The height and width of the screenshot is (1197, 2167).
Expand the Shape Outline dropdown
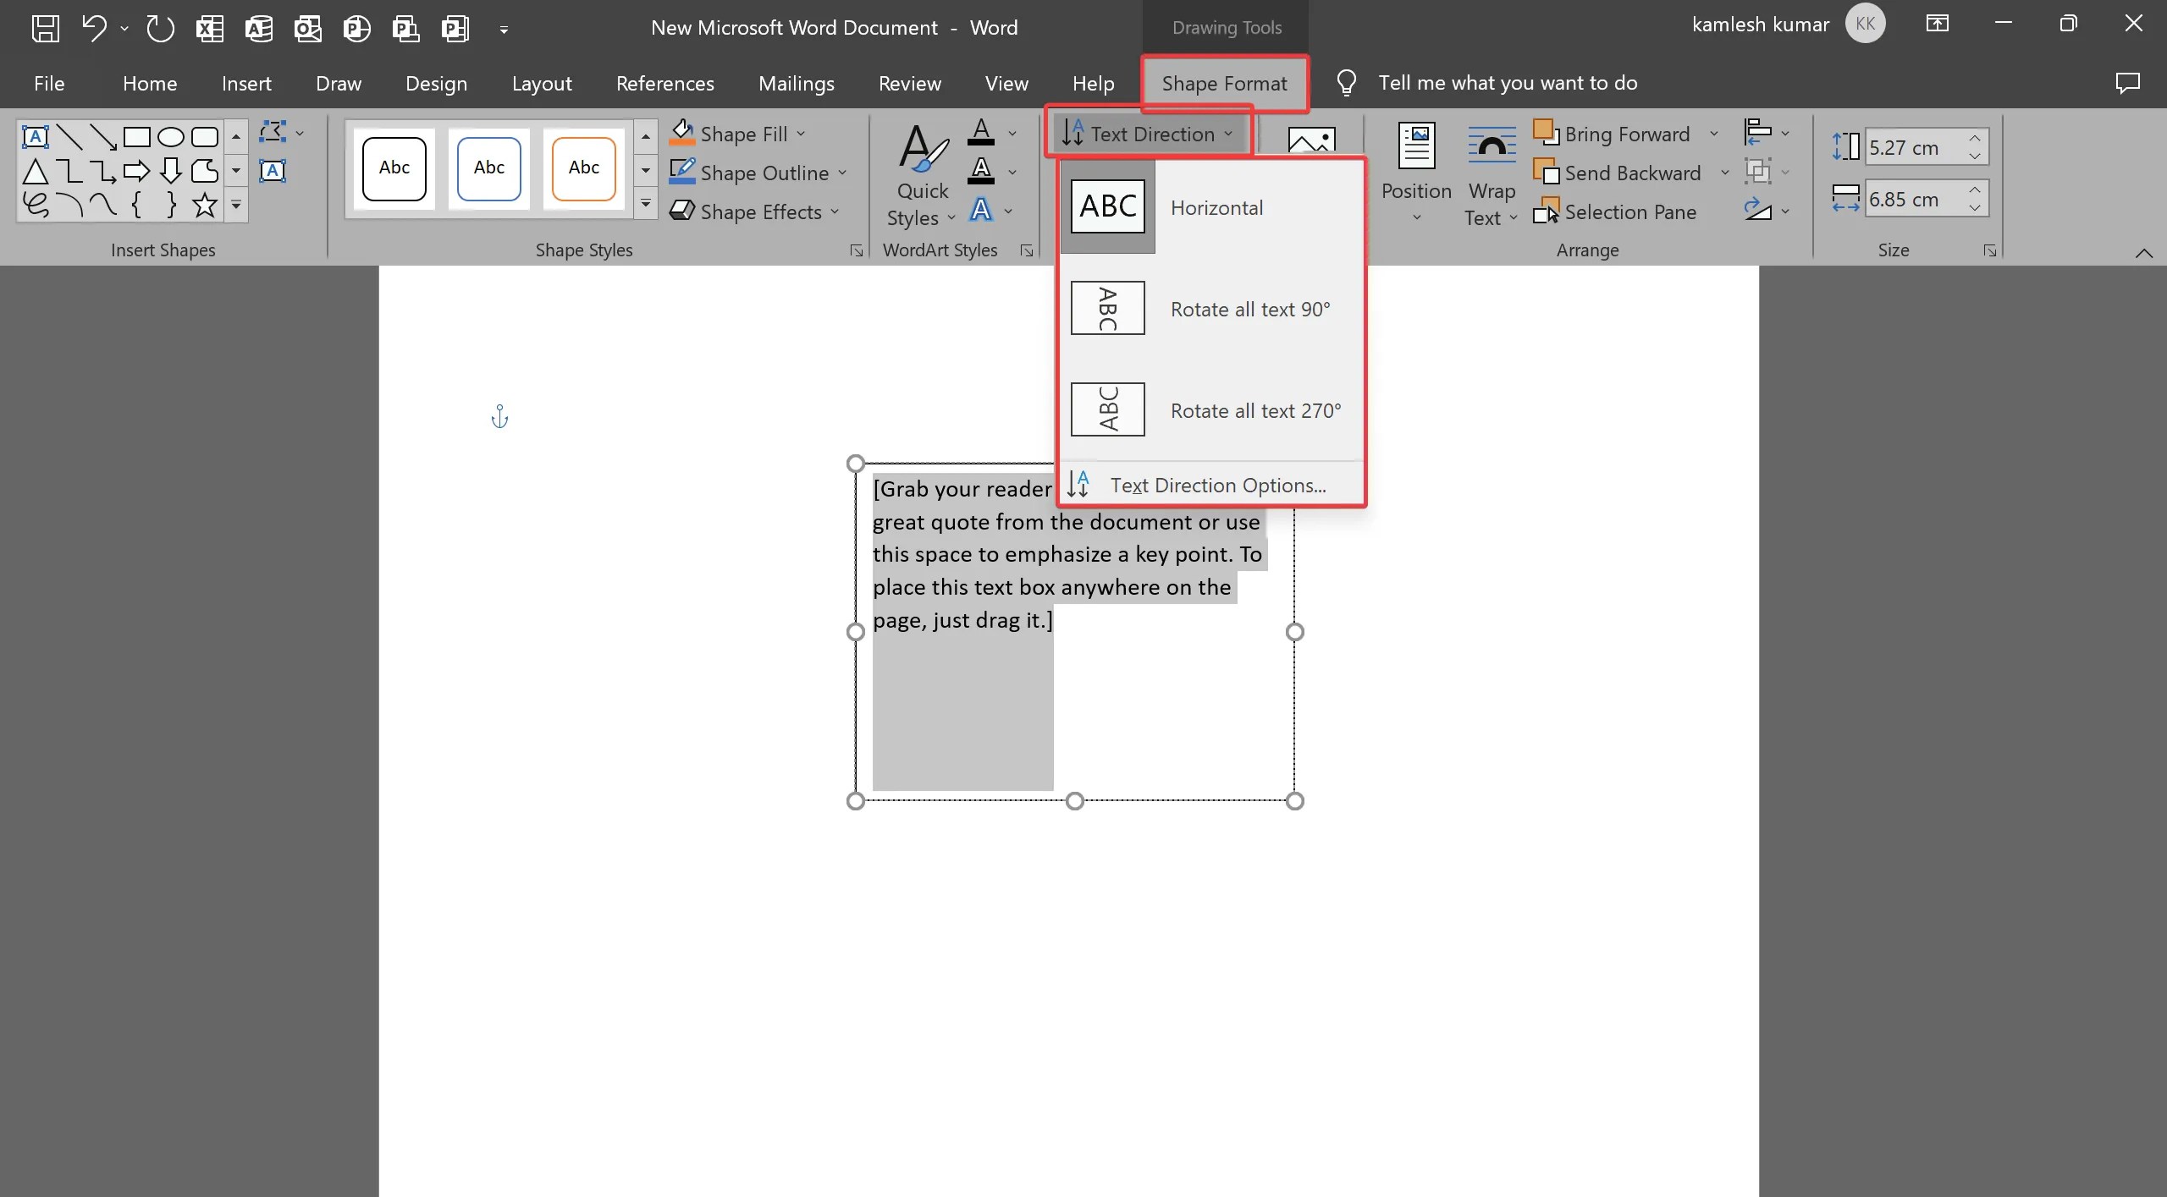tap(844, 173)
